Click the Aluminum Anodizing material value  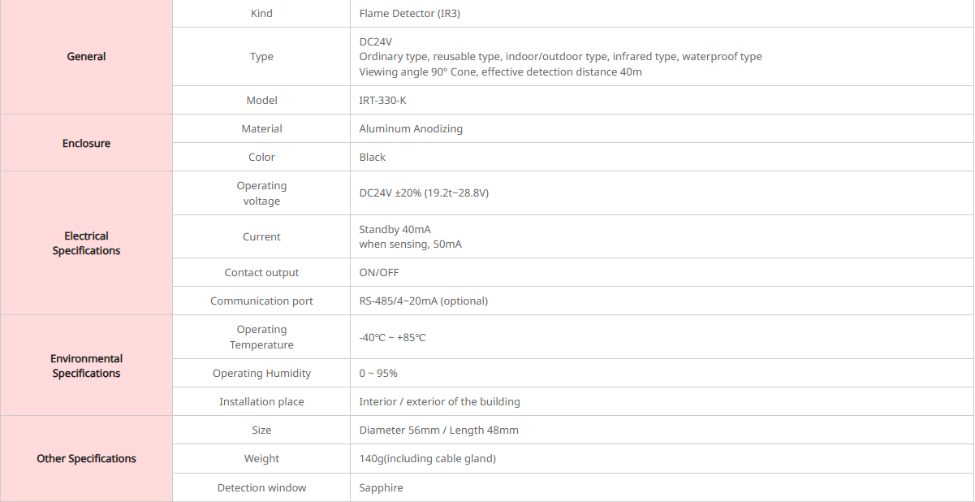pos(411,129)
